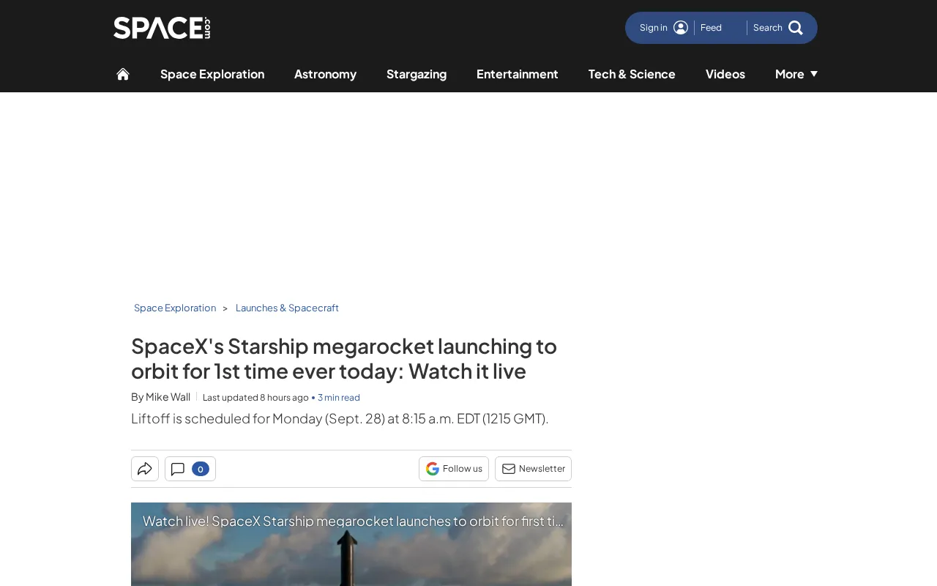Click the zero comments count badge
937x586 pixels.
click(x=201, y=469)
